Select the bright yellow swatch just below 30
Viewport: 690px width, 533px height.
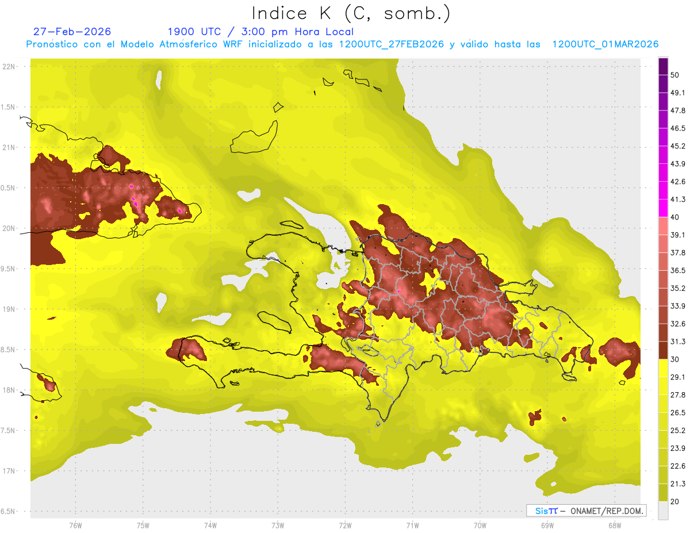tap(663, 368)
